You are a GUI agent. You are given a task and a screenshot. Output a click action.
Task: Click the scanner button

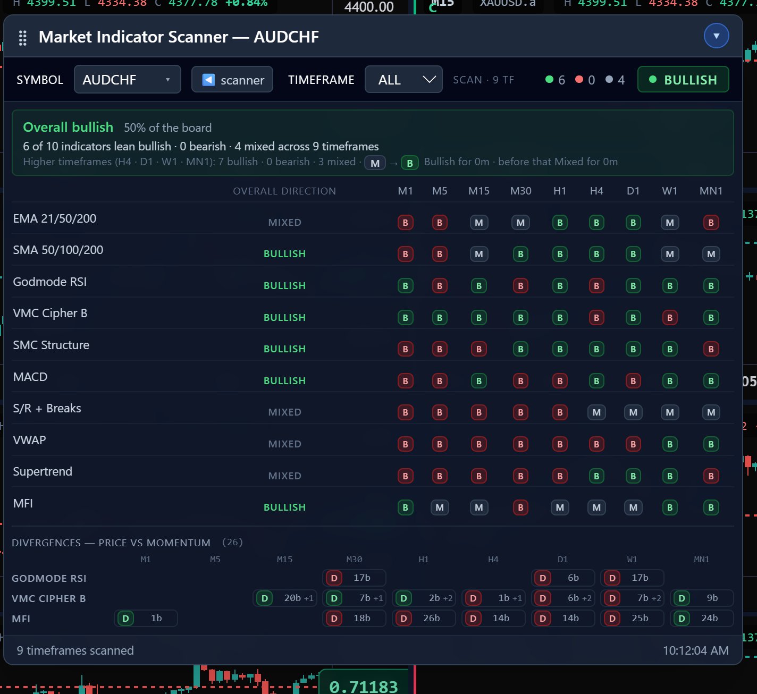232,80
